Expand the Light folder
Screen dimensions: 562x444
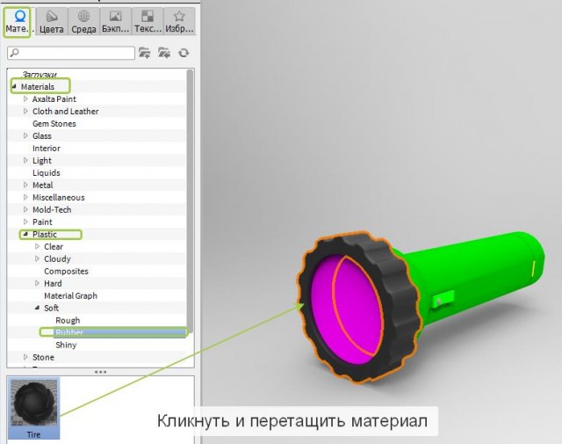(x=25, y=160)
